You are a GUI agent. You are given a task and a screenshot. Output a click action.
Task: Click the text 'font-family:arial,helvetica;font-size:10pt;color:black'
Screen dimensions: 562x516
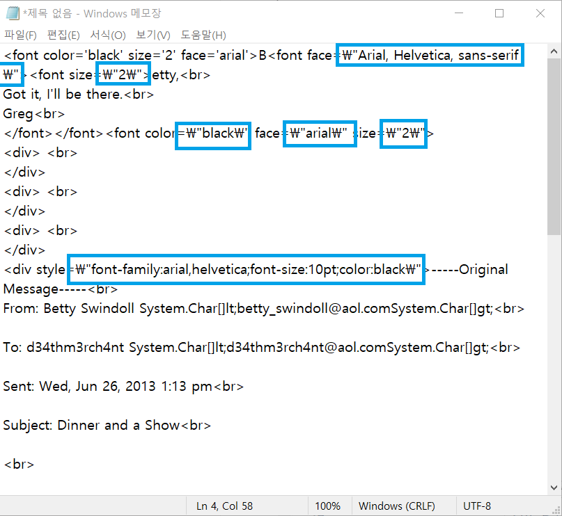(x=248, y=269)
